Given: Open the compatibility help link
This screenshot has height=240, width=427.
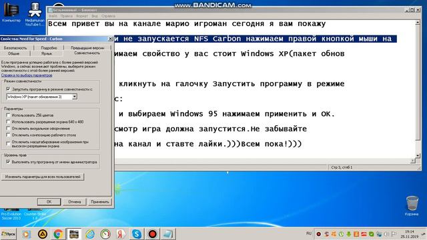Looking at the screenshot, I should [27, 75].
